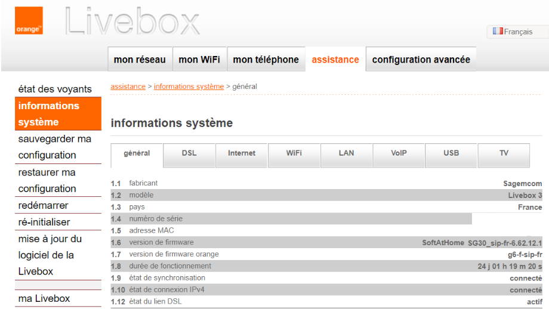The height and width of the screenshot is (309, 549).
Task: Click the état de synchronisation label
Action: tap(167, 278)
